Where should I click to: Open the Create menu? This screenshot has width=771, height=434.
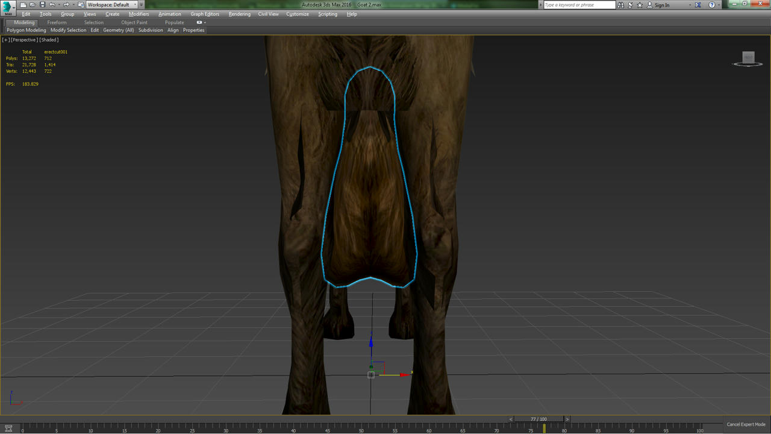tap(112, 14)
